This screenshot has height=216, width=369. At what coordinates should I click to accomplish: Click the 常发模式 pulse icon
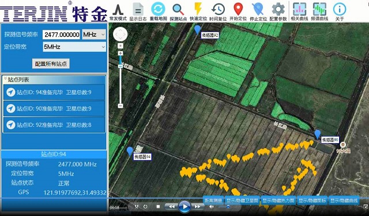[x=118, y=10]
